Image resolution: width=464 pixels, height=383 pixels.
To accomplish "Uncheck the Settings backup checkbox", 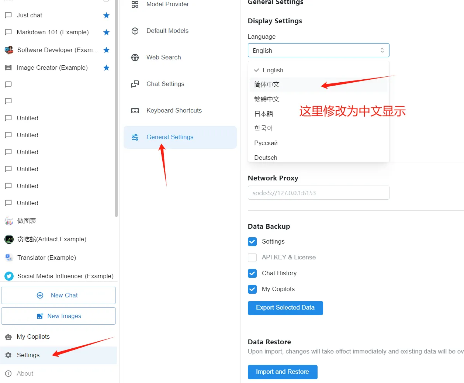I will (252, 242).
